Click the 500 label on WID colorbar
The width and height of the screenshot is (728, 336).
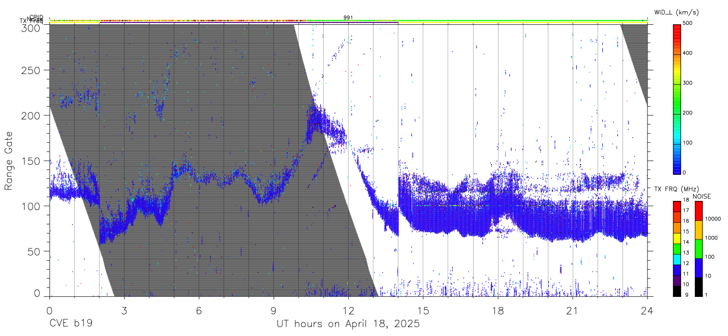tap(689, 24)
